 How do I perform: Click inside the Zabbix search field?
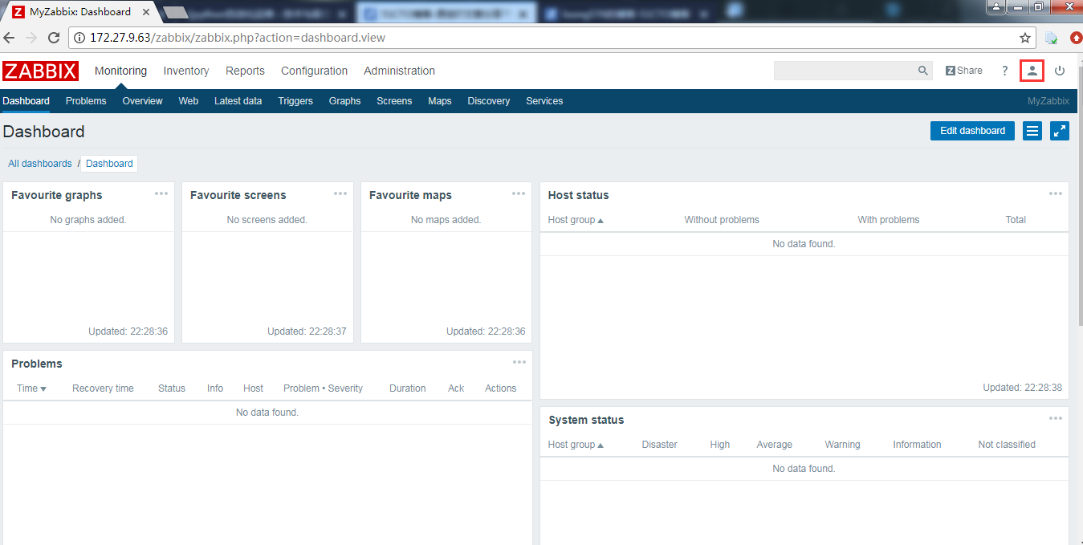pos(843,71)
